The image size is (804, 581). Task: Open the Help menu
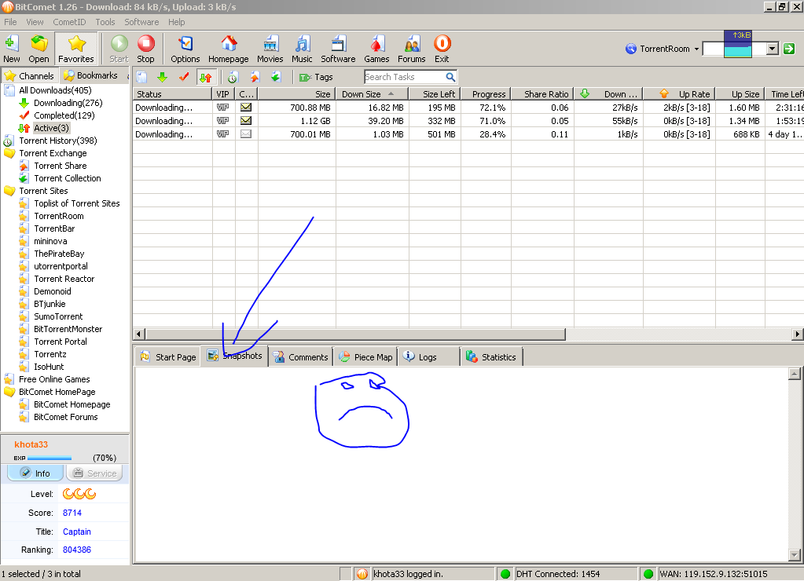point(176,22)
